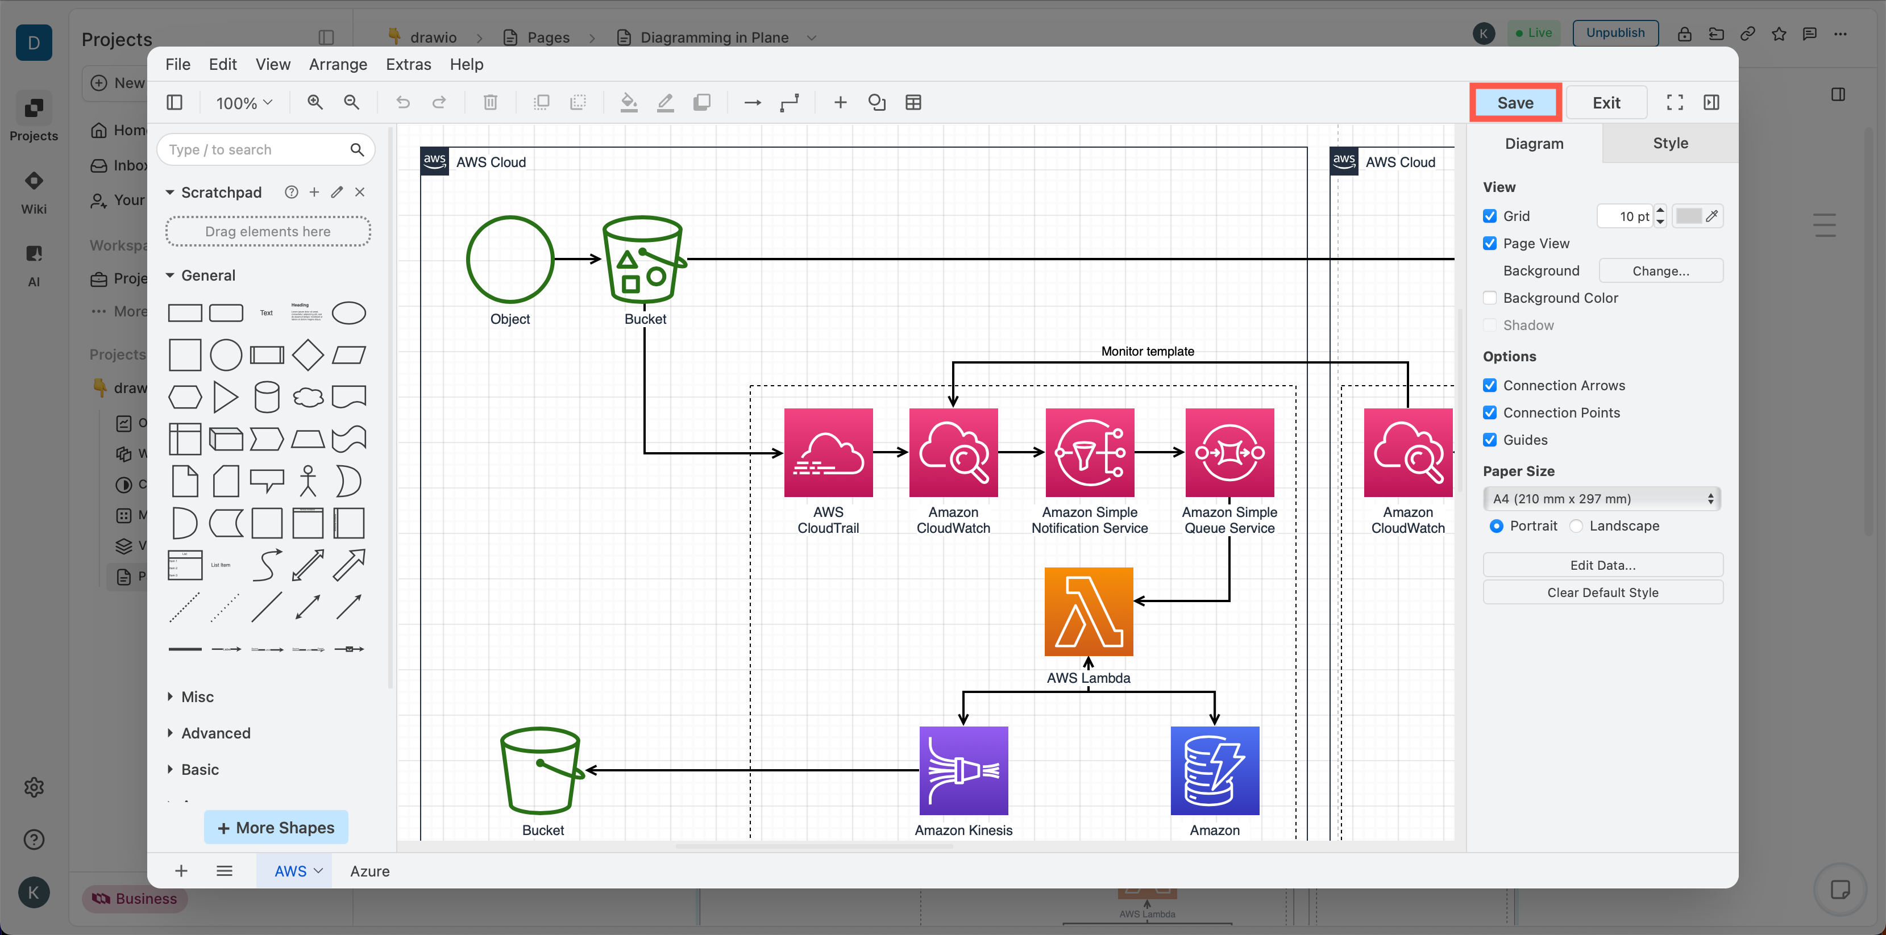The width and height of the screenshot is (1886, 935).
Task: Open the Fill Color tool
Action: point(628,102)
